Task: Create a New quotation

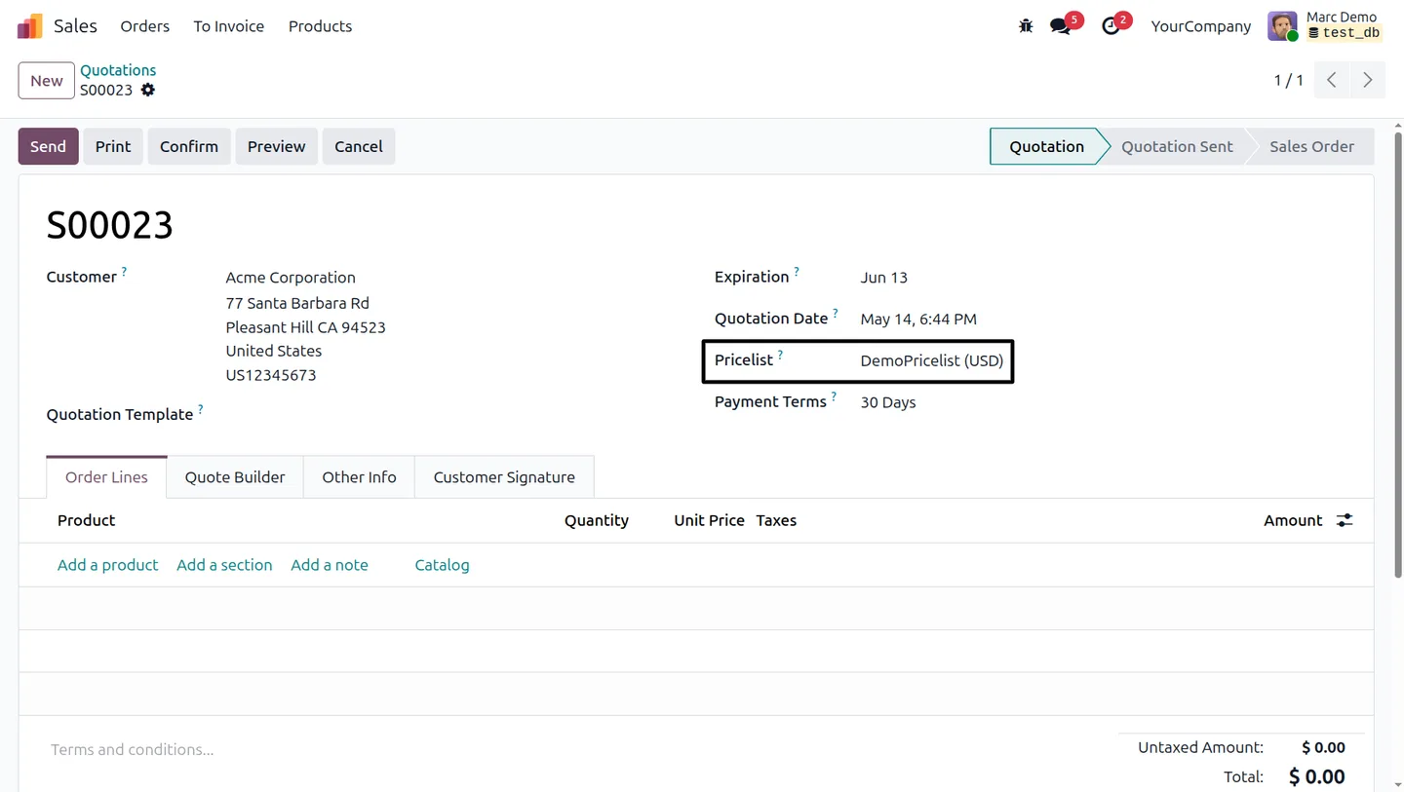Action: pyautogui.click(x=47, y=81)
